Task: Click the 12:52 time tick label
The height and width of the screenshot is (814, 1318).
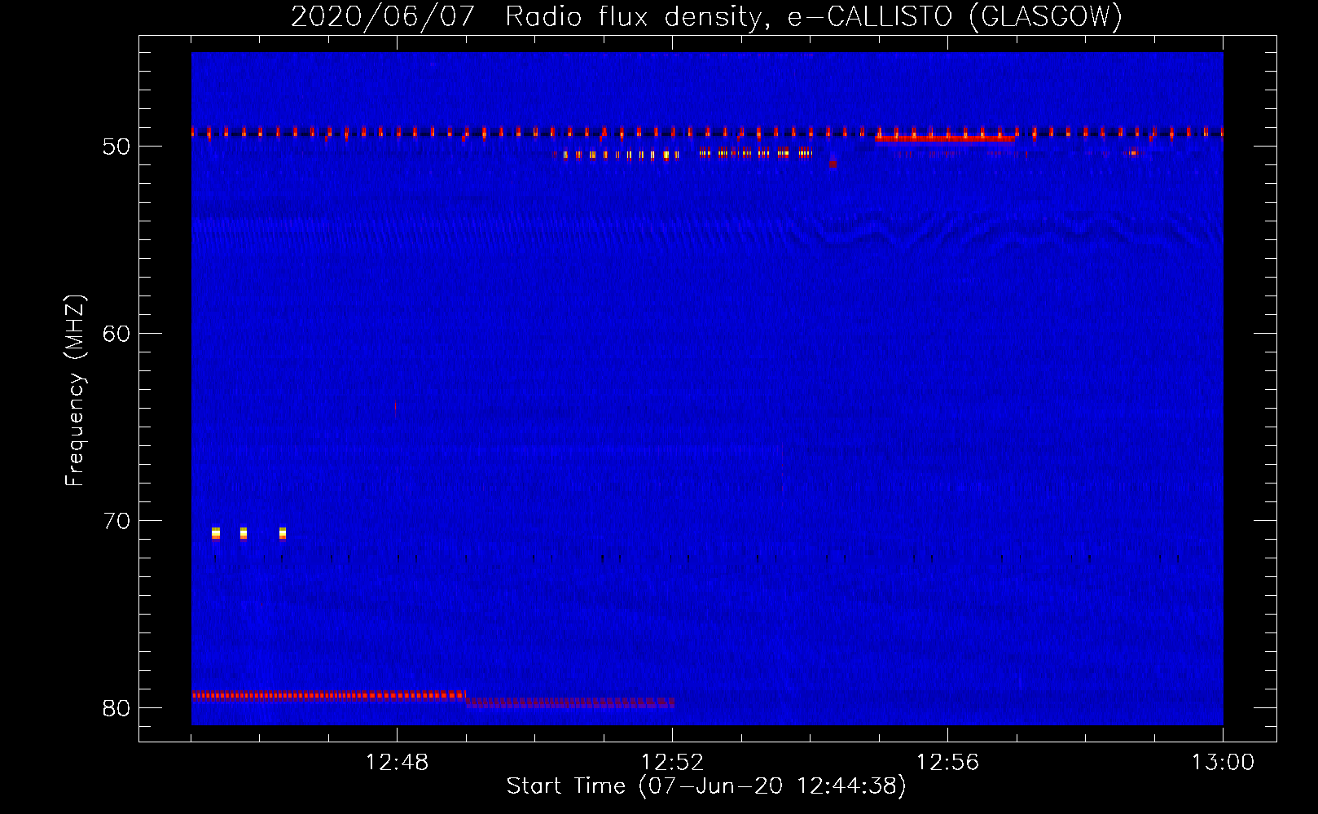Action: tap(672, 763)
